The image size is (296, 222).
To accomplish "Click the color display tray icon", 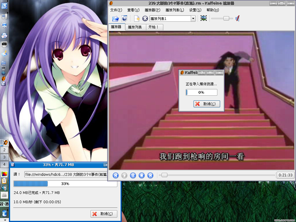I will 4,174.
